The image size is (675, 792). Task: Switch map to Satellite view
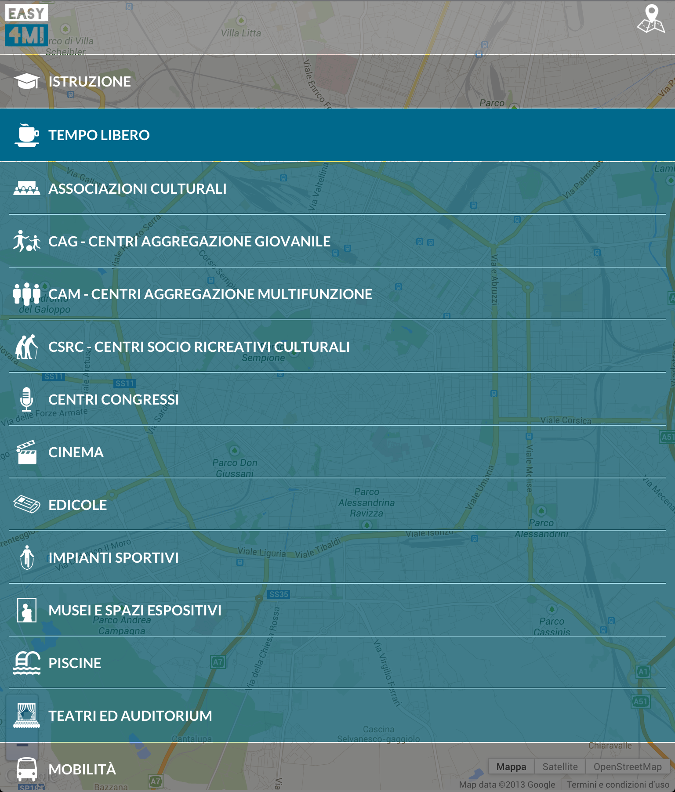(560, 767)
